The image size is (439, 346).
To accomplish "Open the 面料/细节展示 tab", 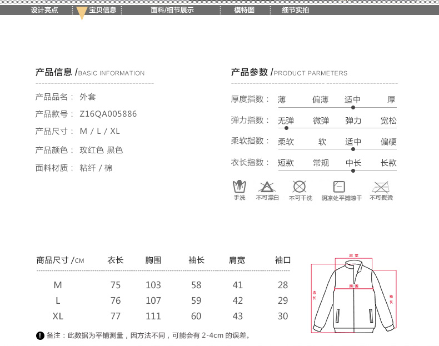I will tap(172, 10).
